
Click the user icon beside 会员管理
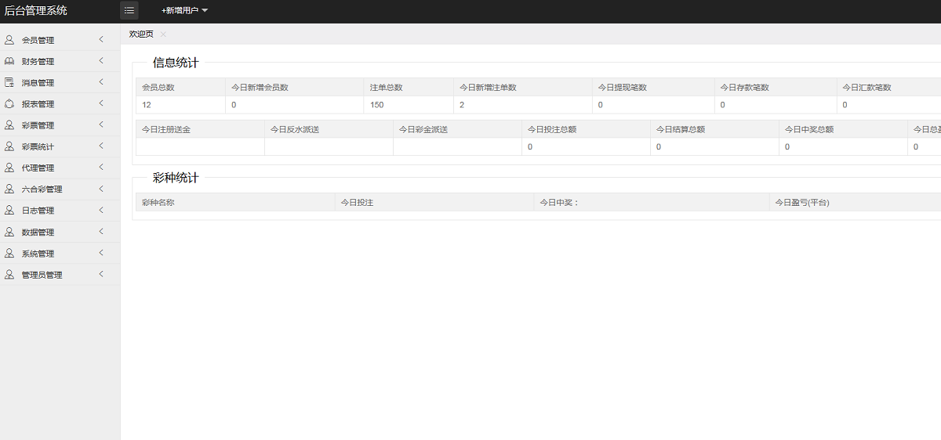click(9, 40)
